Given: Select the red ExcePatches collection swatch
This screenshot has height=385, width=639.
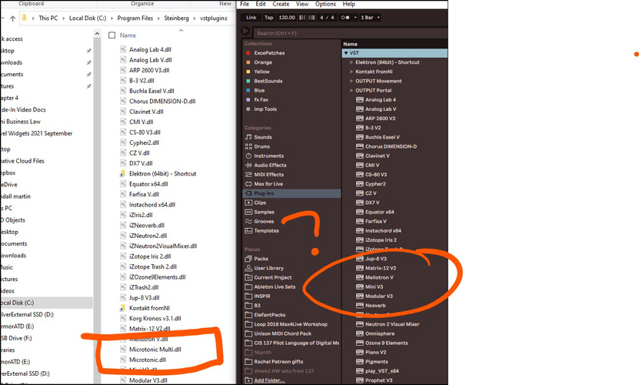Looking at the screenshot, I should (248, 53).
